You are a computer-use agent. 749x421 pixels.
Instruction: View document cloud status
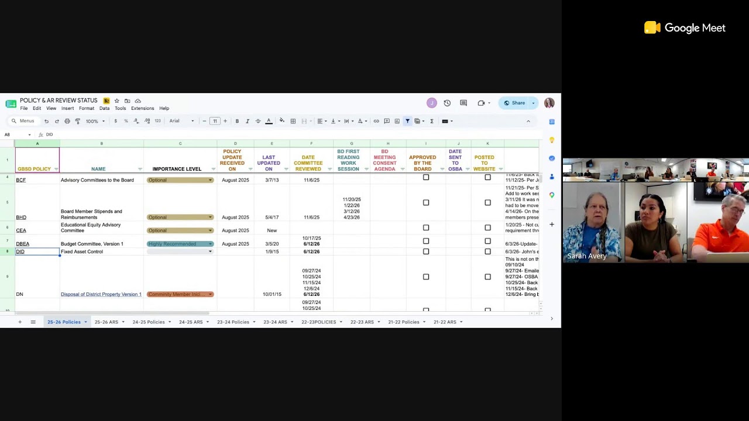138,101
